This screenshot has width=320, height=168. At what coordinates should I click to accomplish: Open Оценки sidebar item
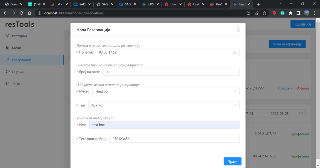[18, 72]
